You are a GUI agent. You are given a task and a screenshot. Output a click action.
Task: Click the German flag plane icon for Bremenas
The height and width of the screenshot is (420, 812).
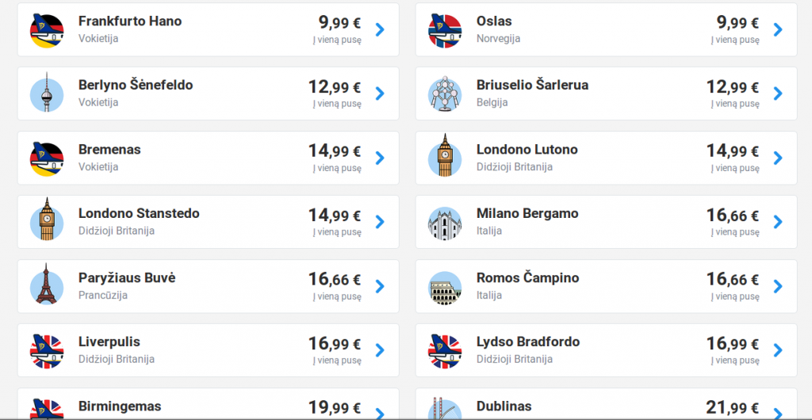tap(47, 158)
